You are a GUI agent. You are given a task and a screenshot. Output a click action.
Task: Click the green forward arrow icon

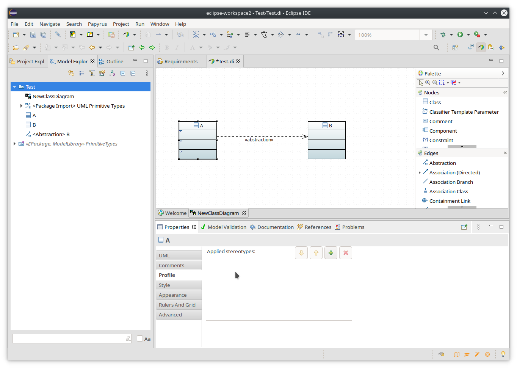click(152, 47)
